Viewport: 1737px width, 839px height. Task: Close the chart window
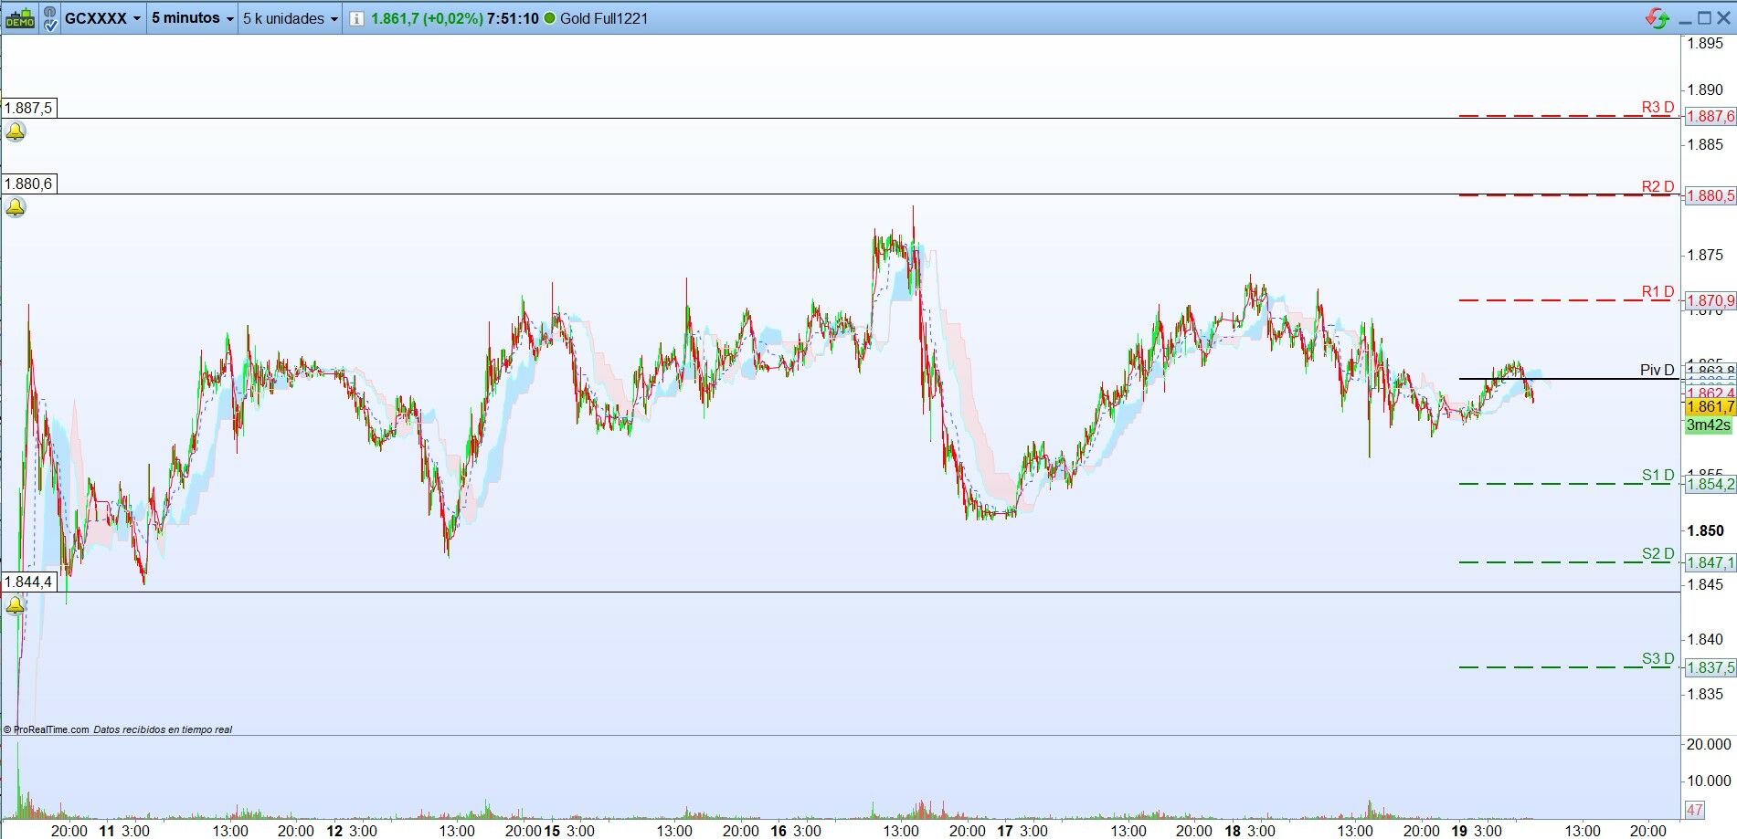(1722, 18)
